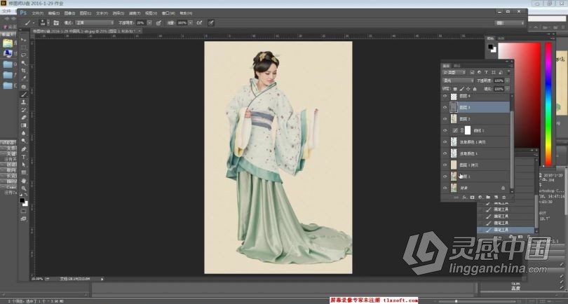The image size is (568, 304).
Task: Open the 图像 menu
Action: point(69,13)
